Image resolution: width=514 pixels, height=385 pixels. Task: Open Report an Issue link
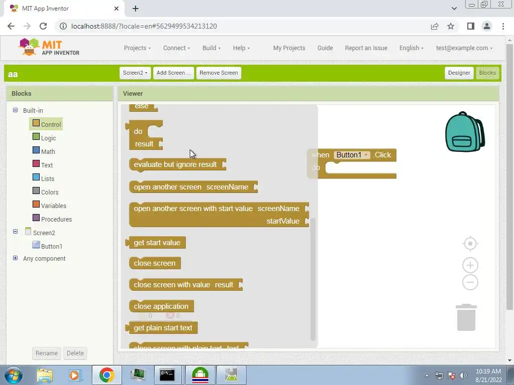point(366,48)
